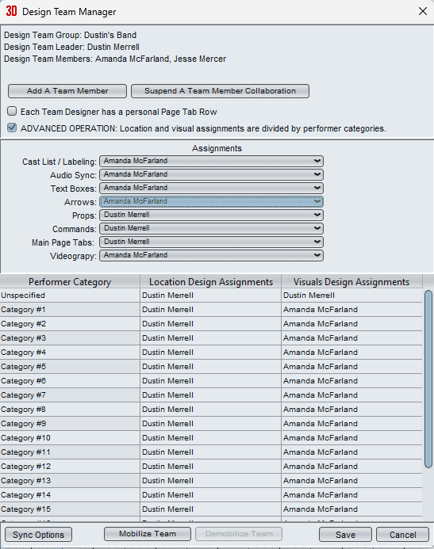
Task: Close the Design Team Manager dialog
Action: click(x=423, y=11)
